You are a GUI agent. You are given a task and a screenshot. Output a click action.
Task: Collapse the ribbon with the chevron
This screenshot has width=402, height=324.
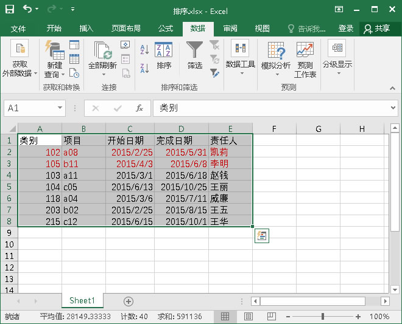pyautogui.click(x=392, y=88)
